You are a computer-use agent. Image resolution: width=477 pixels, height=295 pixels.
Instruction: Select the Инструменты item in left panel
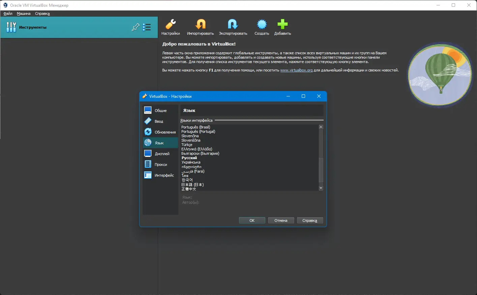(79, 27)
